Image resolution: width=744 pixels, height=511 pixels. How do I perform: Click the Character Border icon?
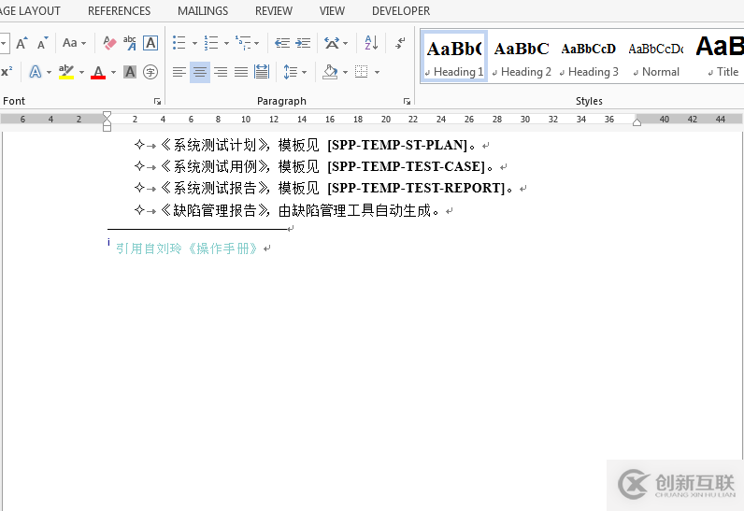150,43
